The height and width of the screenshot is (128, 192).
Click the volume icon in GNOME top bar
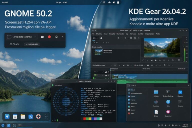pyautogui.click(x=114, y=2)
